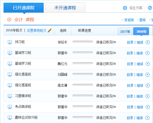Click 继续 for 趣味应试技巧班
153x123 pixels.
click(140, 118)
